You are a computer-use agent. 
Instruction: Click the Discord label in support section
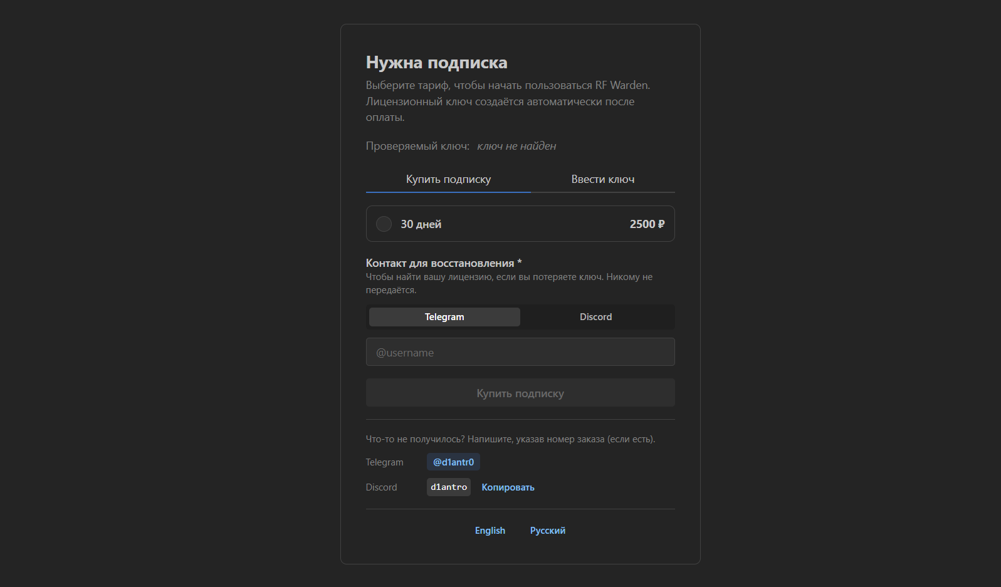[x=382, y=487]
